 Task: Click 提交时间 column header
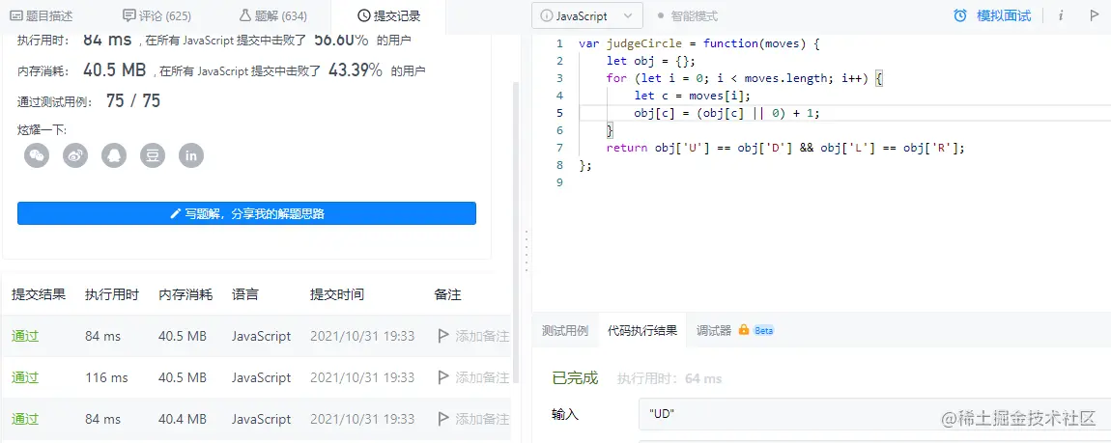pyautogui.click(x=336, y=294)
